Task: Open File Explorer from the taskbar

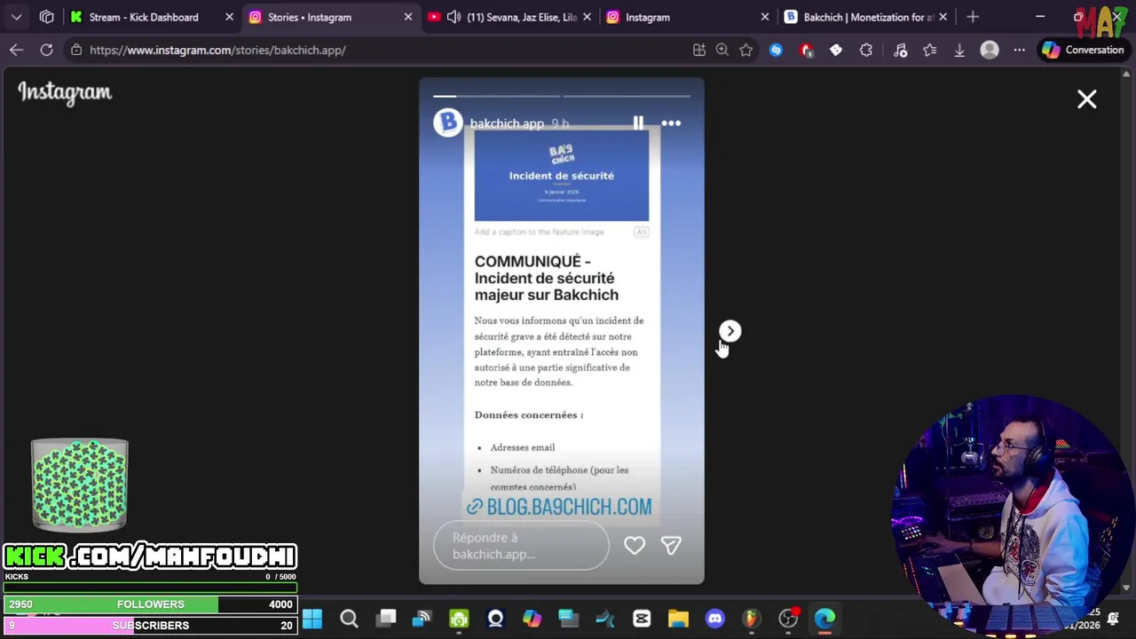Action: tap(678, 619)
